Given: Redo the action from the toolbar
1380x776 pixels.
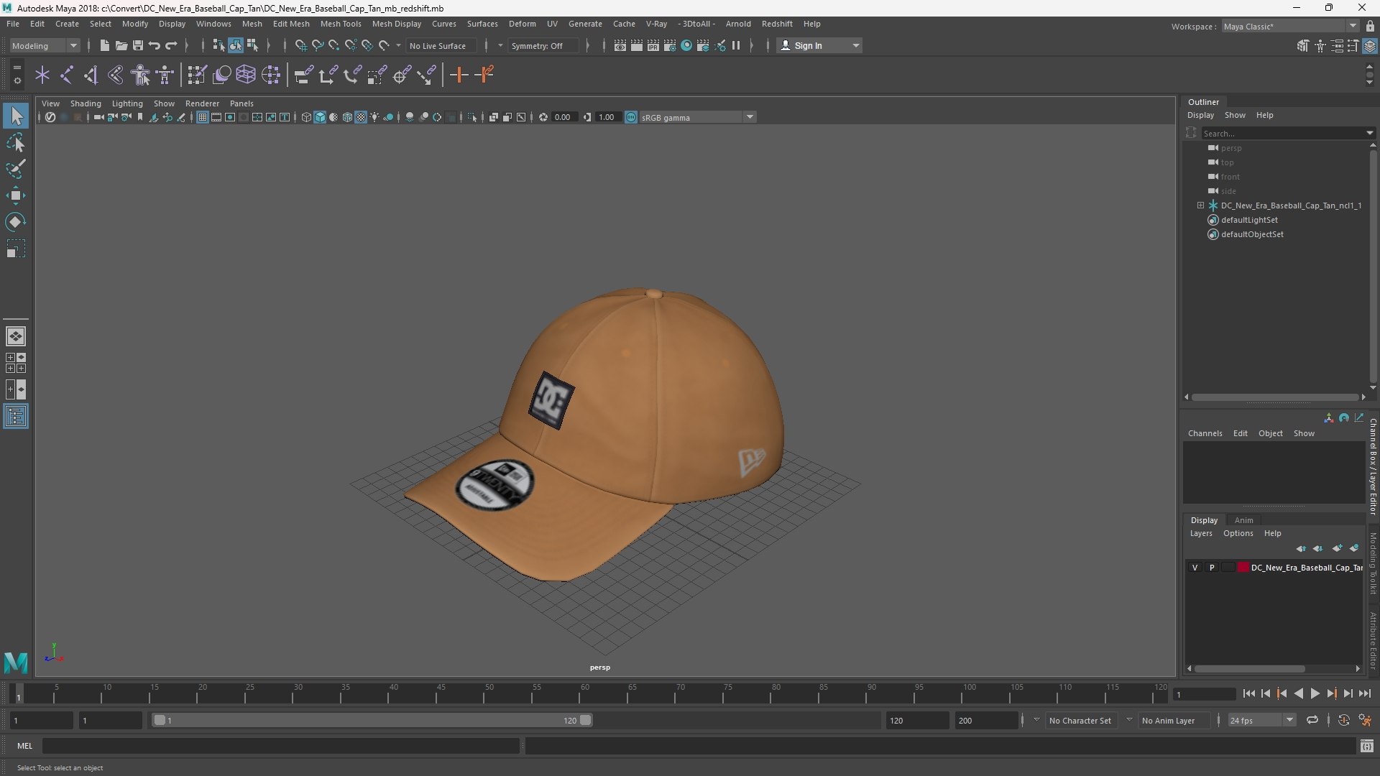Looking at the screenshot, I should 171,45.
